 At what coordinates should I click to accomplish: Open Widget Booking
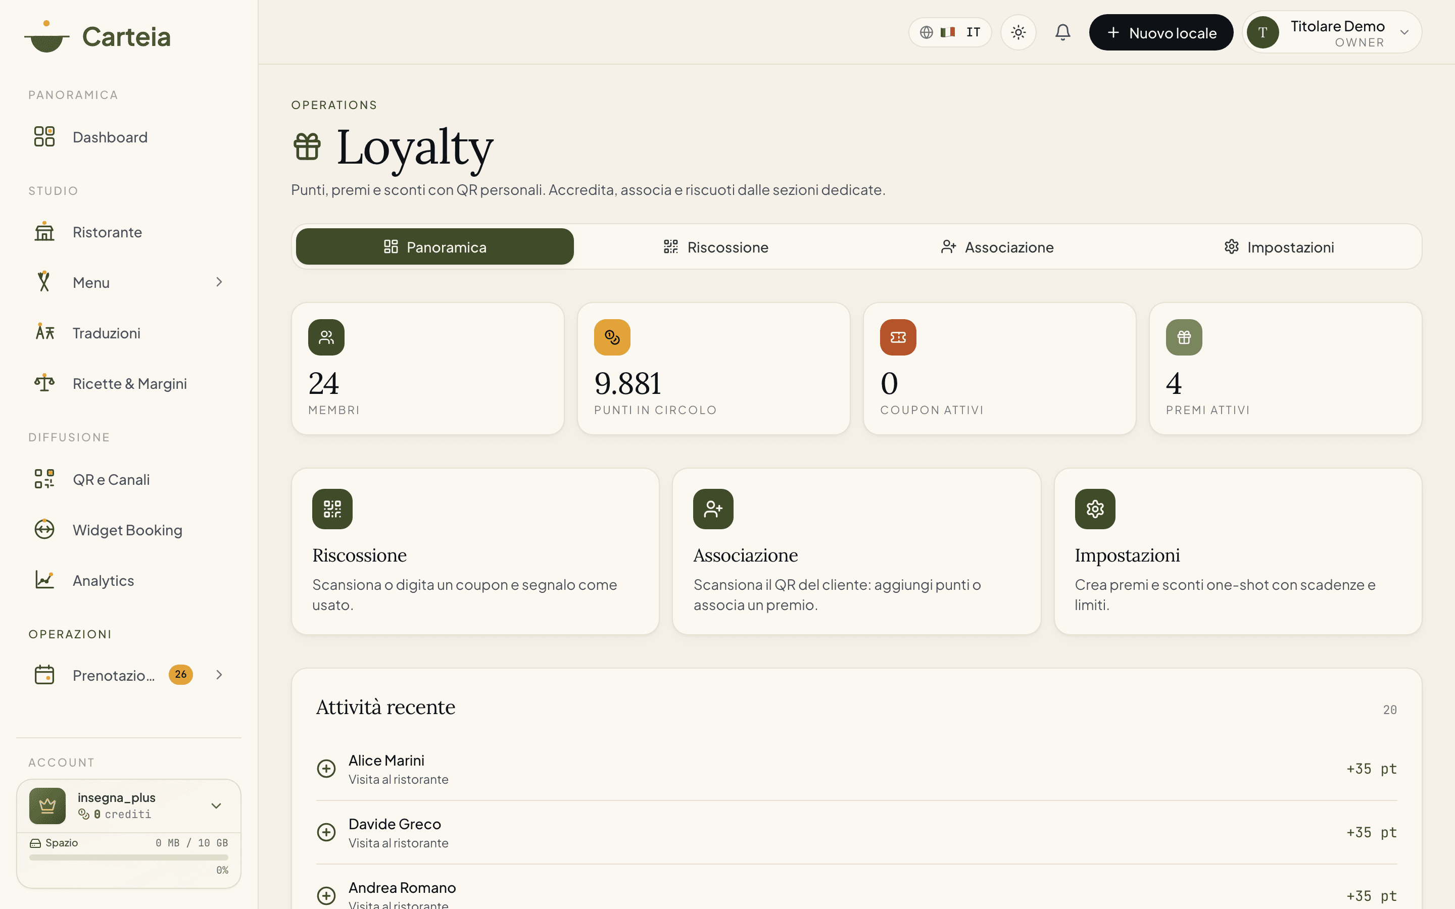coord(129,530)
